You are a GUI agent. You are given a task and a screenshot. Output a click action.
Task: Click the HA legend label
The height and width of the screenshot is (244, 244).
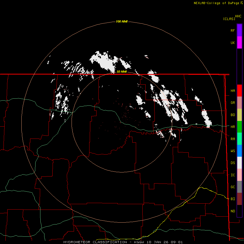pyautogui.click(x=233, y=91)
